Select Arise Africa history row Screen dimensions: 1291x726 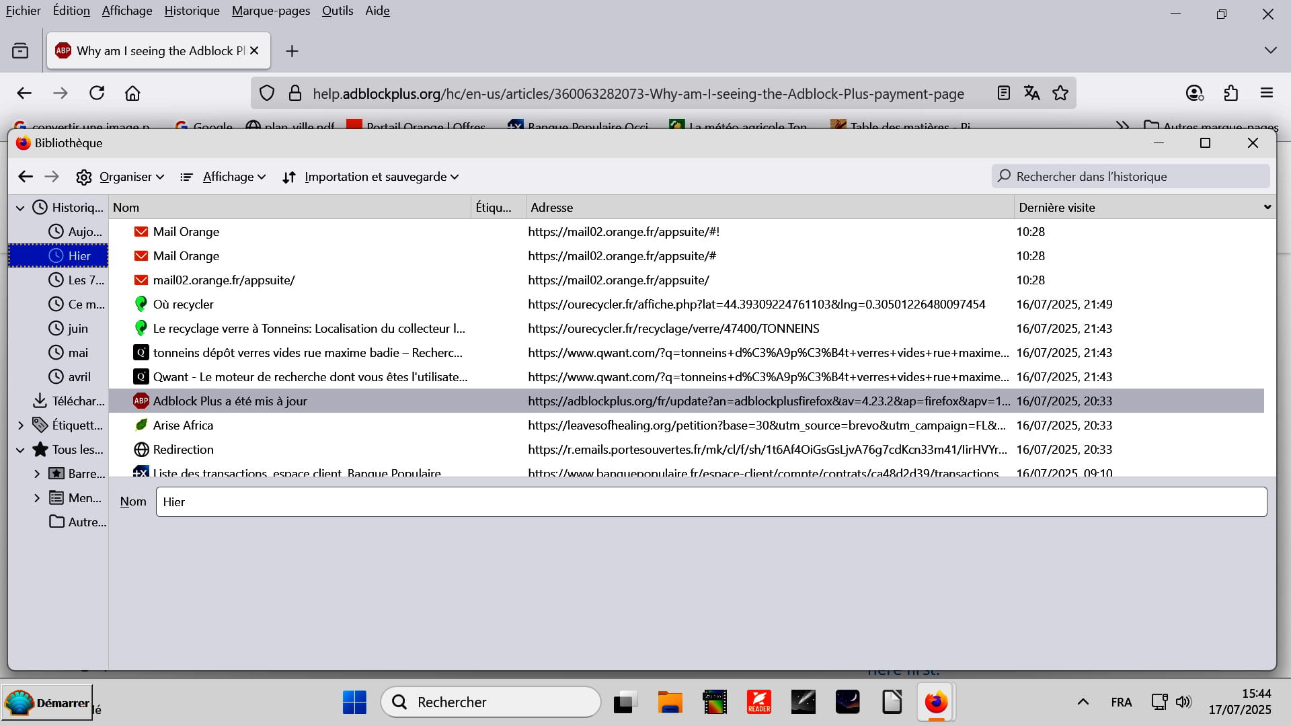(686, 426)
